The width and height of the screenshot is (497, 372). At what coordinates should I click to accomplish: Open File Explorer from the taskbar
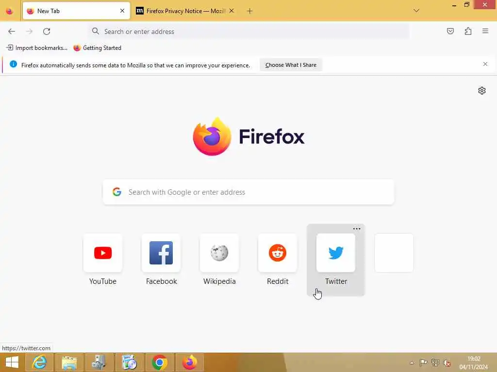pyautogui.click(x=69, y=362)
